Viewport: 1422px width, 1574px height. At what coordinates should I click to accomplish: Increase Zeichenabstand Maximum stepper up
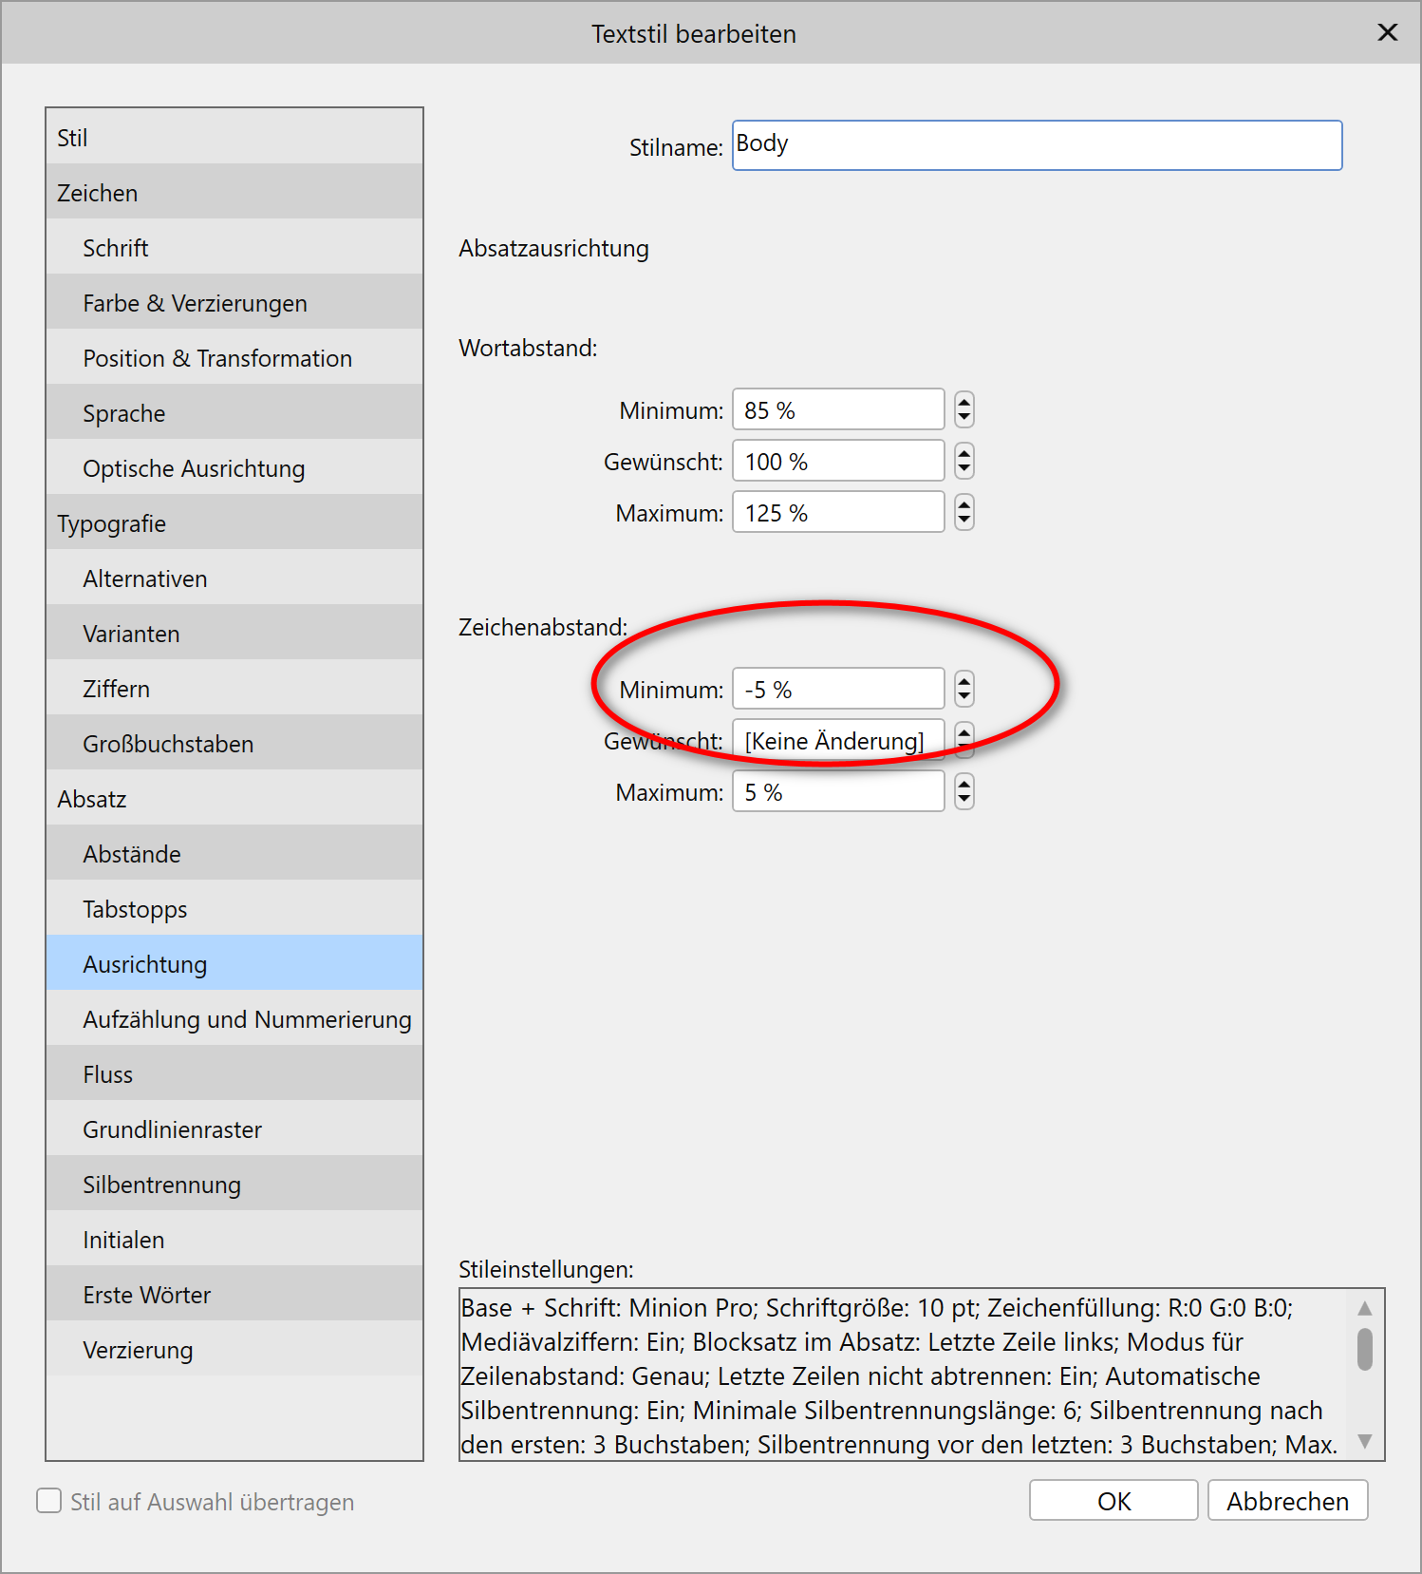point(964,783)
